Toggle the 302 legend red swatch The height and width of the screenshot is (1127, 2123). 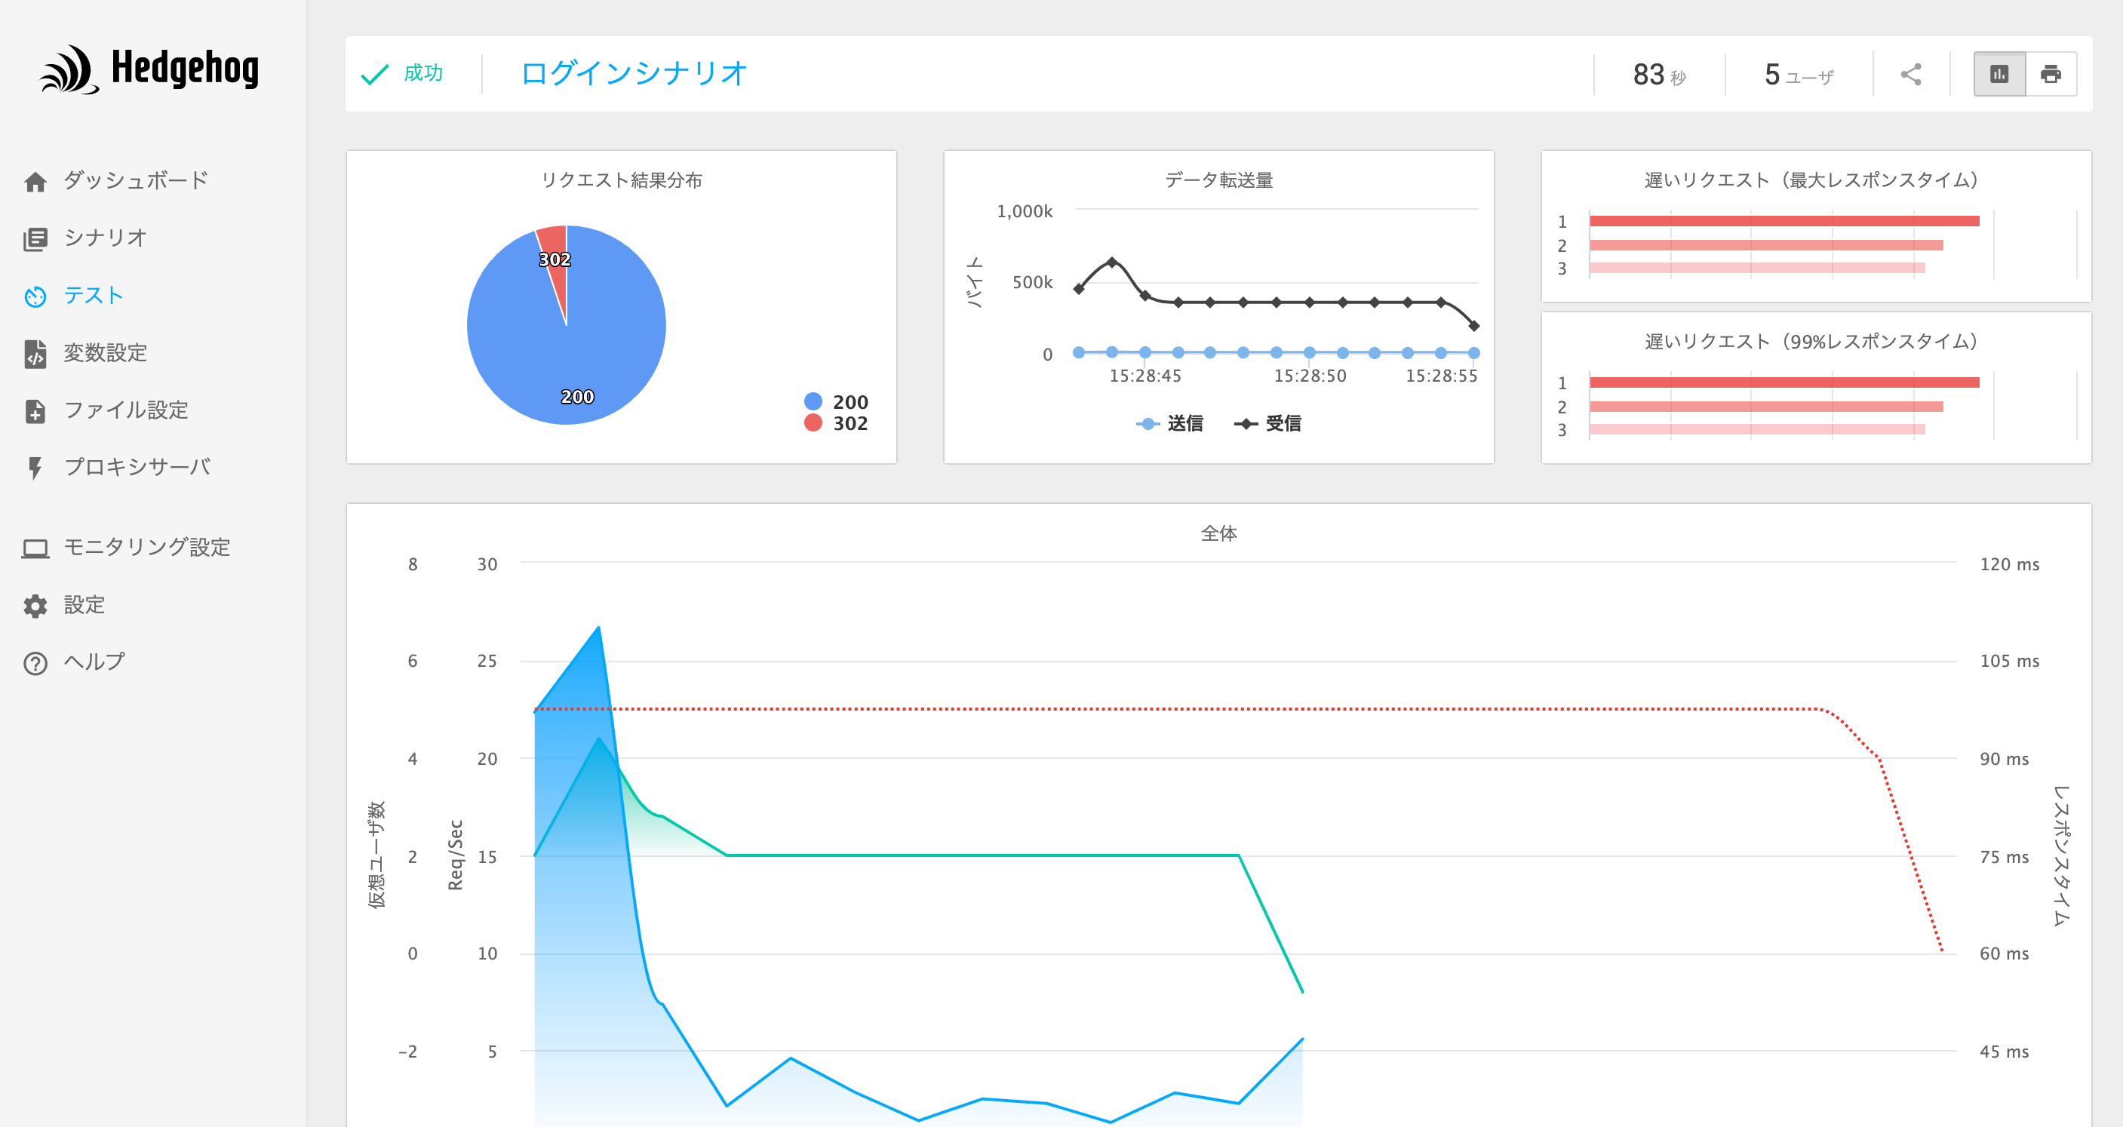click(813, 422)
